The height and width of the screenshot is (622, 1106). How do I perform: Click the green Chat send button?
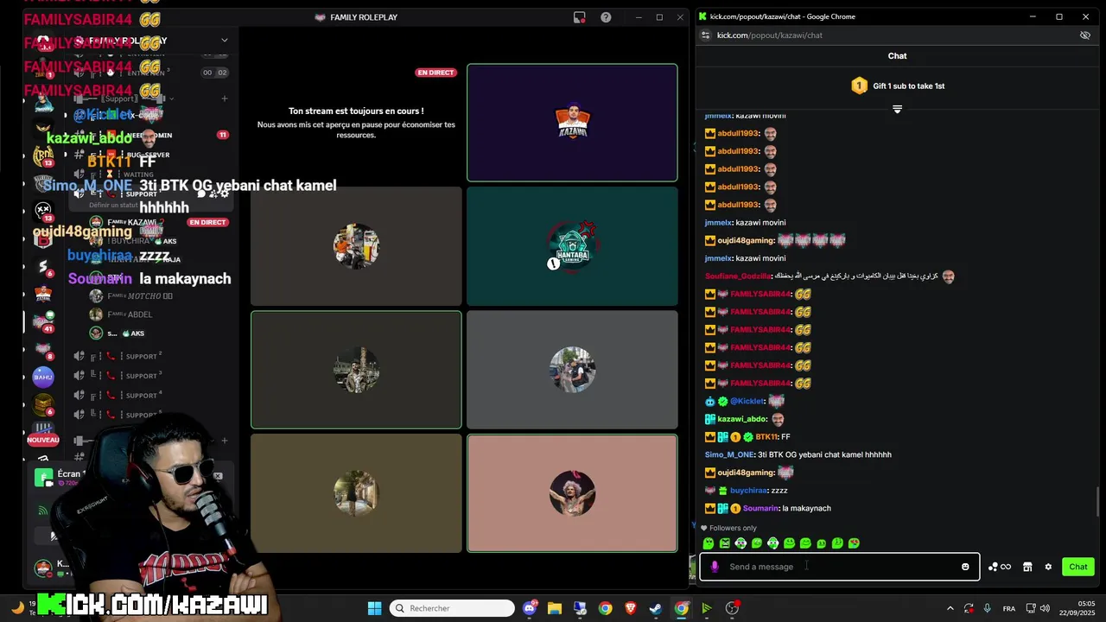(1078, 567)
